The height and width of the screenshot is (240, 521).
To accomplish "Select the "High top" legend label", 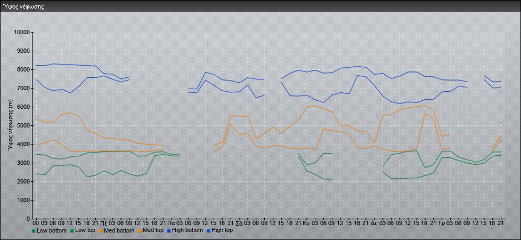I will click(222, 230).
